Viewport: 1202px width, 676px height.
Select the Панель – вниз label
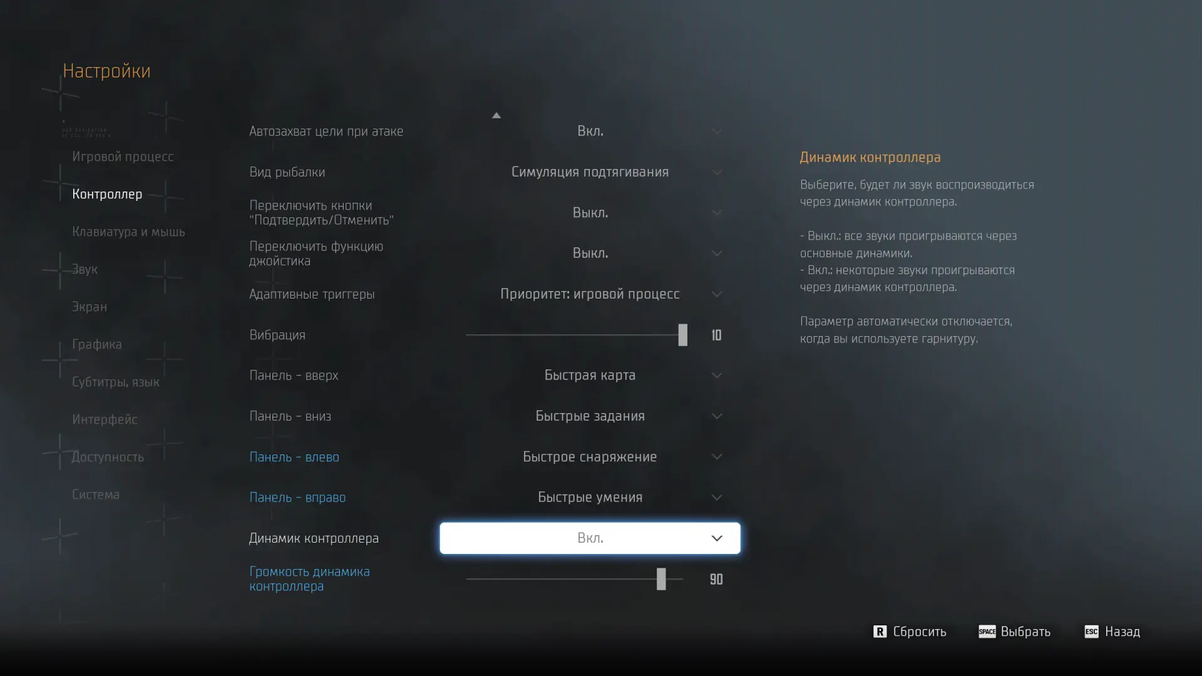(290, 416)
